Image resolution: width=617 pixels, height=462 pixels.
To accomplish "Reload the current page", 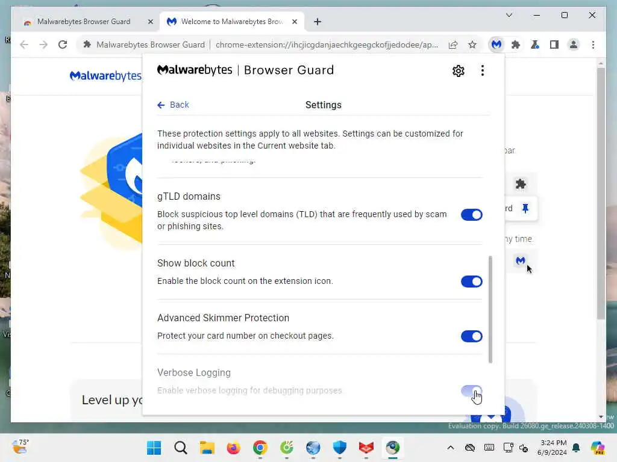I will (63, 45).
